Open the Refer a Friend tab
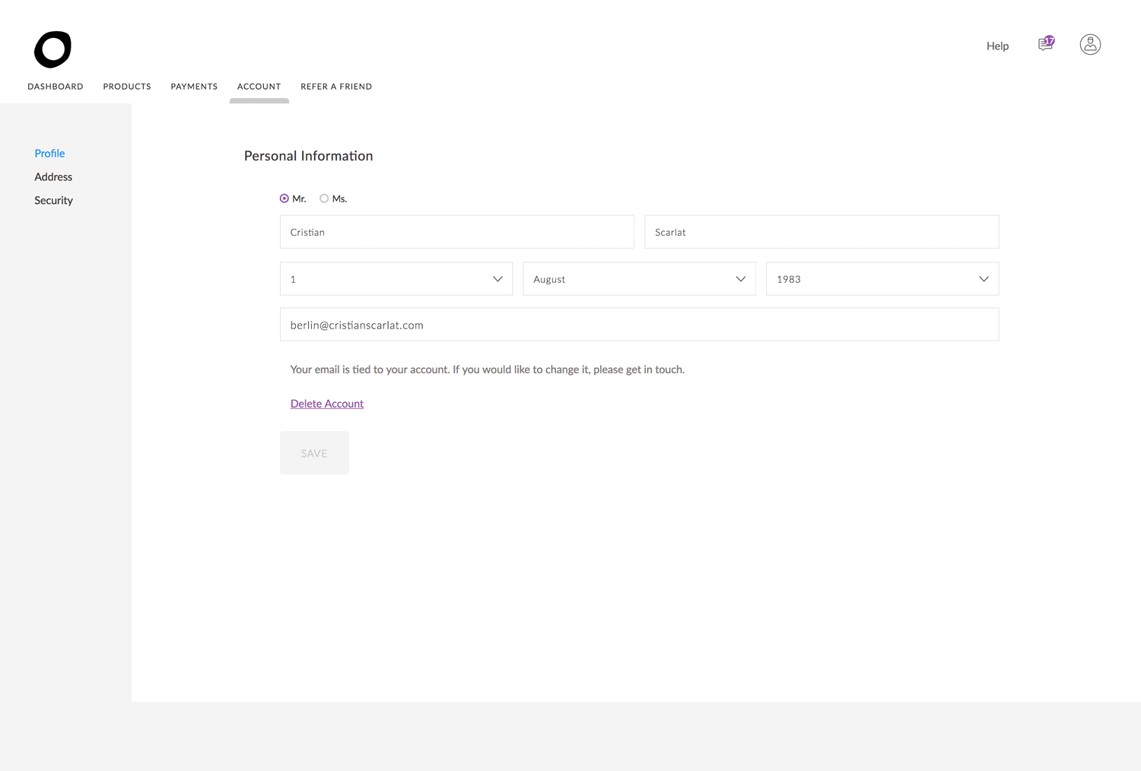This screenshot has width=1141, height=771. pos(336,87)
